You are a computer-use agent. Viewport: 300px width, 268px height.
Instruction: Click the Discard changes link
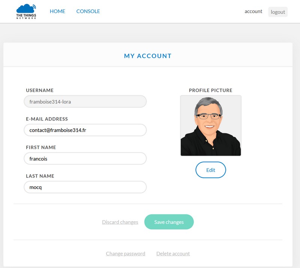click(120, 222)
